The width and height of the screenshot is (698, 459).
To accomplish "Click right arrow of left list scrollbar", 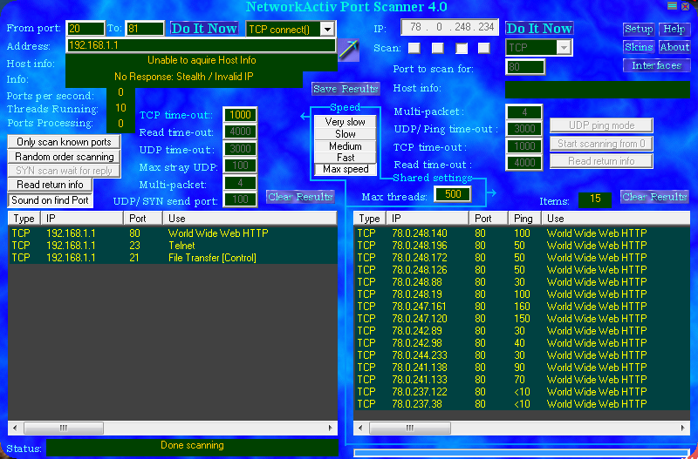I will tap(331, 428).
